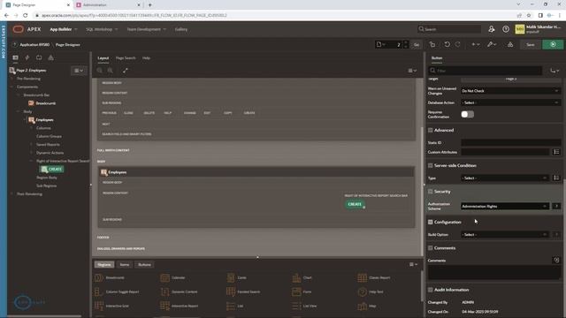Open the Processing tab icon in left pane
Viewport: 566px width, 318px height.
[x=39, y=57]
